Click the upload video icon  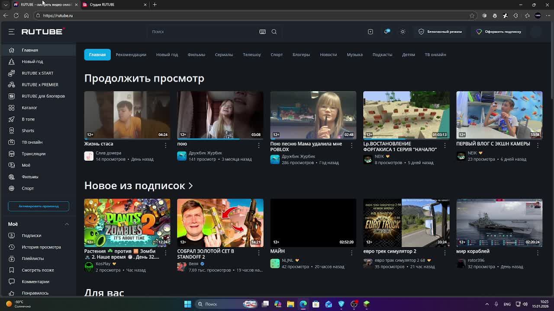[370, 32]
